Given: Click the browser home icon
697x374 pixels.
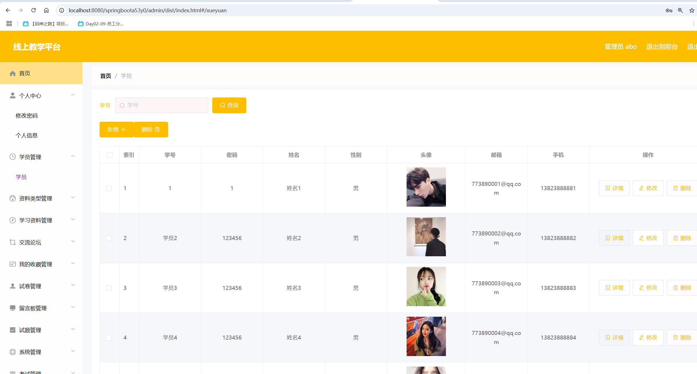Looking at the screenshot, I should click(46, 10).
